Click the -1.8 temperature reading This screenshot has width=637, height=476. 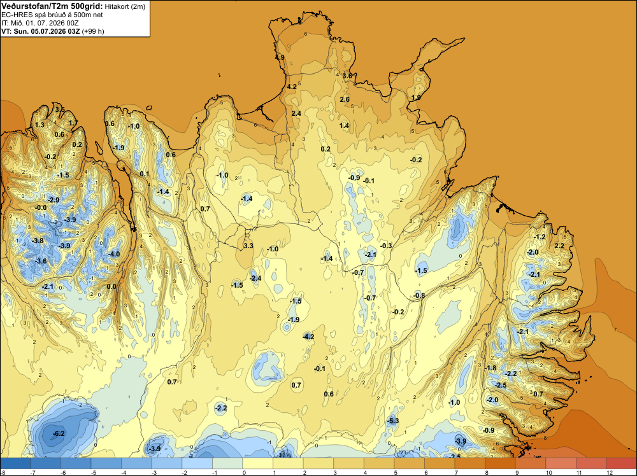click(x=490, y=368)
